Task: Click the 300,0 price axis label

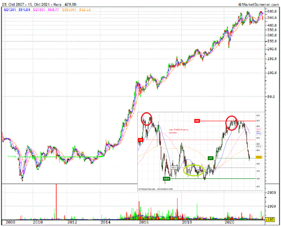Action: [x=272, y=35]
